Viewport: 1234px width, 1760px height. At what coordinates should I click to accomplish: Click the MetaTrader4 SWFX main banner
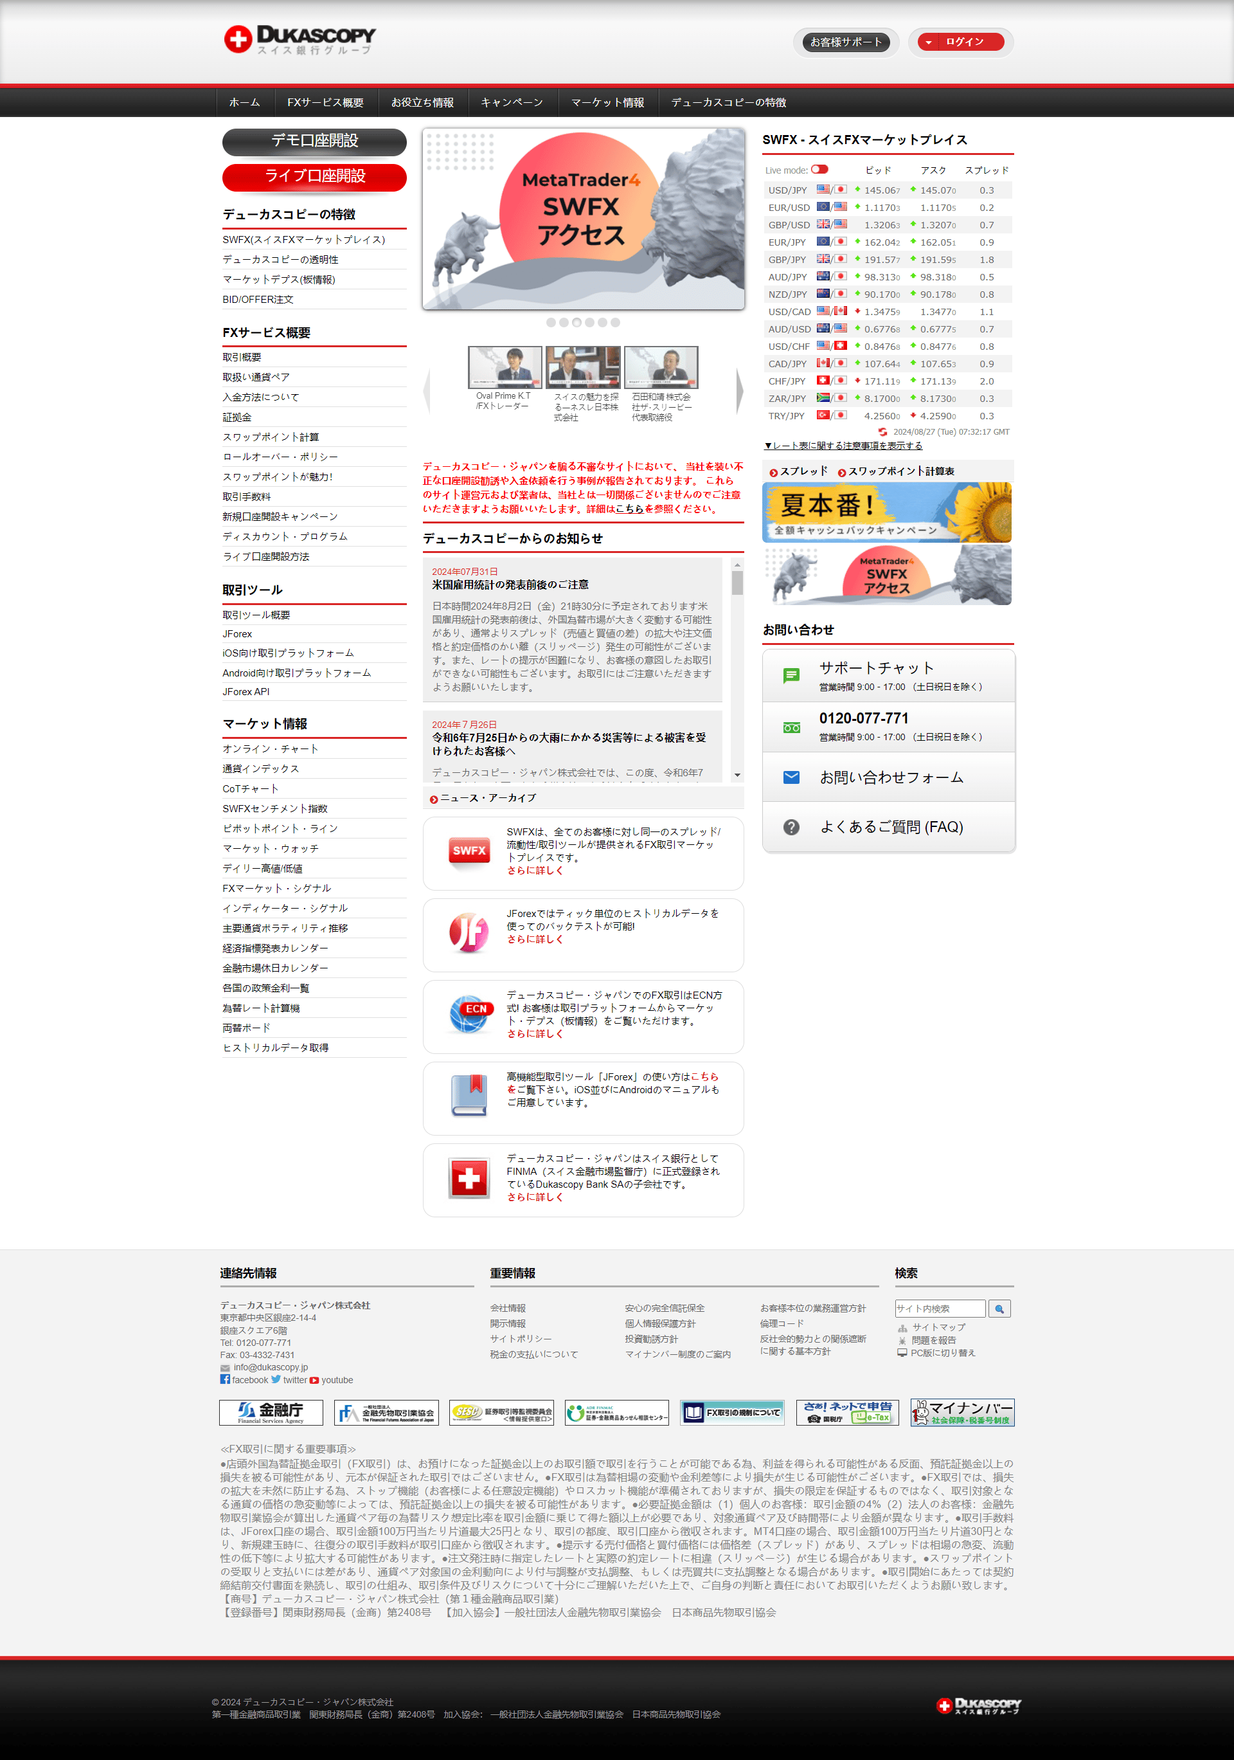(x=584, y=219)
